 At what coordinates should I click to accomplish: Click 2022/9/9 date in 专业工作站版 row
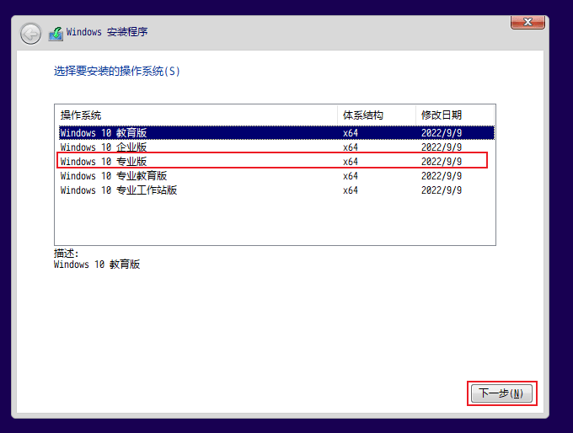coord(442,190)
